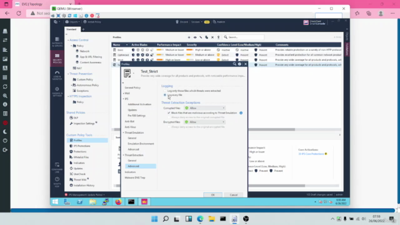
Task: Open Whitelist Files under Custom Policy Tools
Action: tap(81, 157)
